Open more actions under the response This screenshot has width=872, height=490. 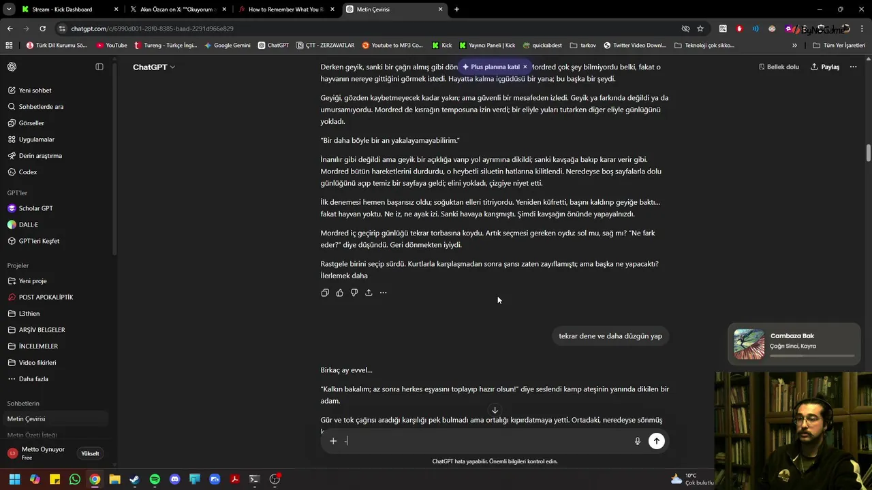pos(383,293)
